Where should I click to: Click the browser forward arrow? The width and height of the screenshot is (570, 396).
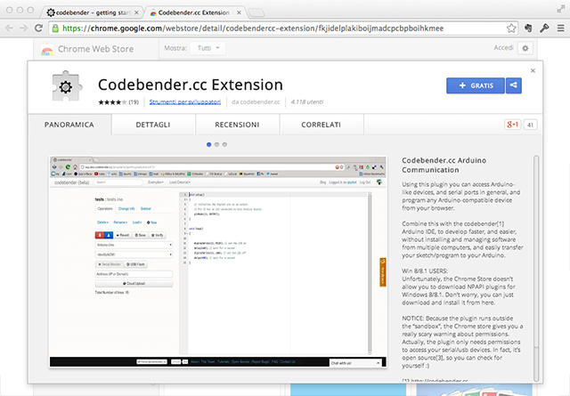[24, 28]
